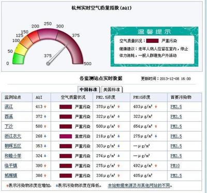This screenshot has height=193, width=207.
Task: Click the down arrow beside AQI 324
Action: click(45, 156)
